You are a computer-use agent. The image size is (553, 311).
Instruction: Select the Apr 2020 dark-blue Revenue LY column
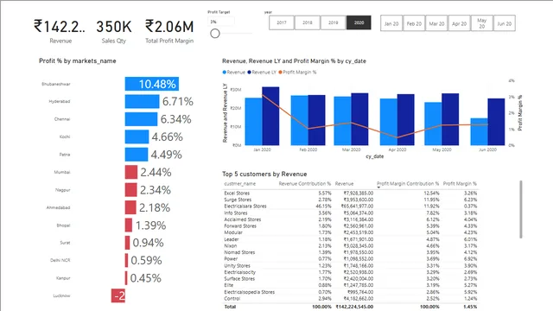[x=405, y=120]
